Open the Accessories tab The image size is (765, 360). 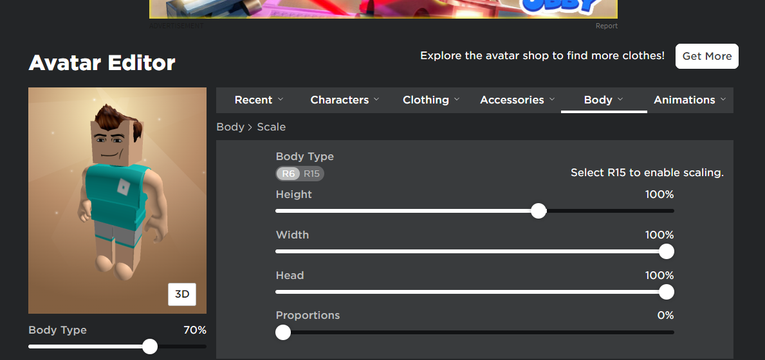518,100
